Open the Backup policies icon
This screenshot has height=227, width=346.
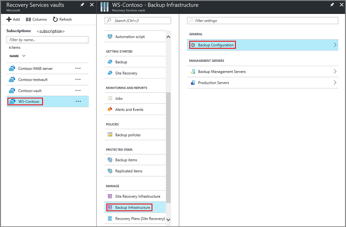[109, 134]
